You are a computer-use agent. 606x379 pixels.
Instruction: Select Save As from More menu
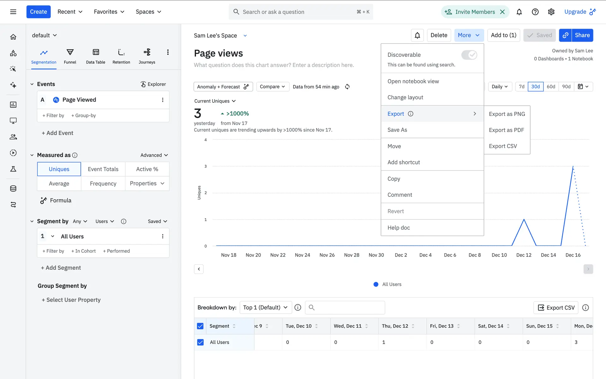pos(397,130)
